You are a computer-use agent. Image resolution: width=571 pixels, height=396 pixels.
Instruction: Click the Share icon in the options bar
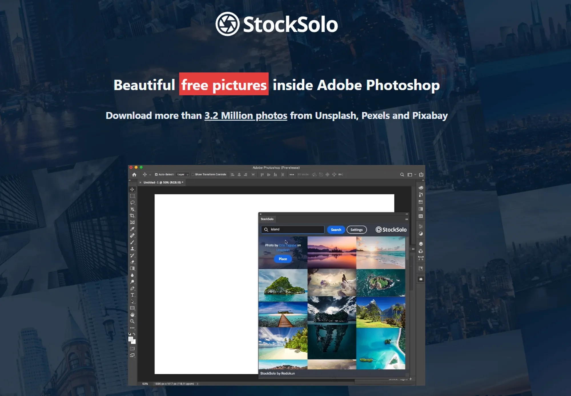pyautogui.click(x=421, y=174)
